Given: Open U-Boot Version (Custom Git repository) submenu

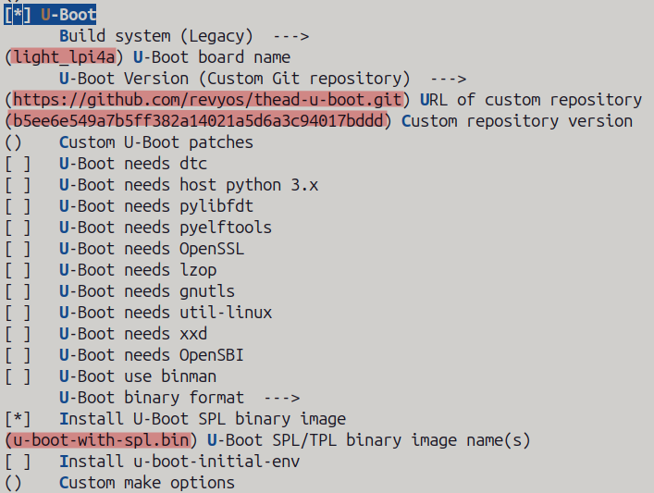Looking at the screenshot, I should tap(263, 79).
